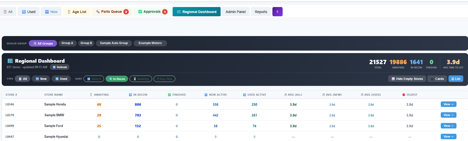
Task: Select the All Groups dealer filter
Action: 43,43
